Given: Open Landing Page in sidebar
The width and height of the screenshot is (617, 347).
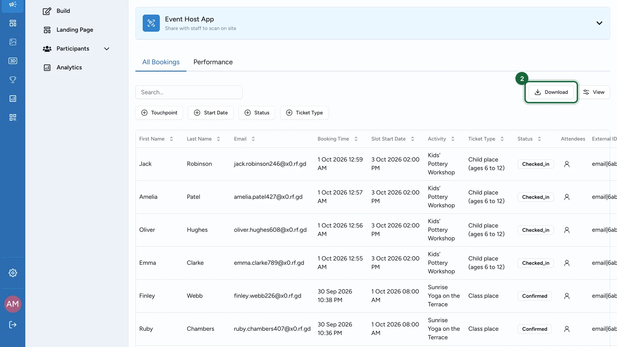Looking at the screenshot, I should [68, 30].
